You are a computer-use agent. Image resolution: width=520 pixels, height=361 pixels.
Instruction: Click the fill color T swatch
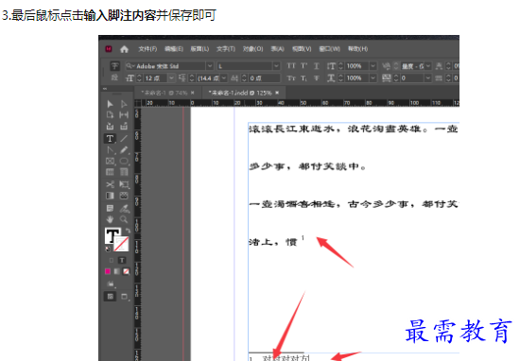click(113, 235)
